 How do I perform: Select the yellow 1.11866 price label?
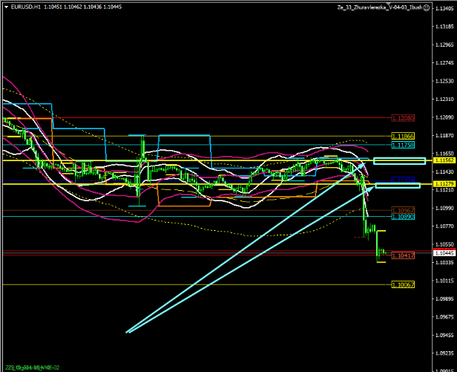point(402,137)
